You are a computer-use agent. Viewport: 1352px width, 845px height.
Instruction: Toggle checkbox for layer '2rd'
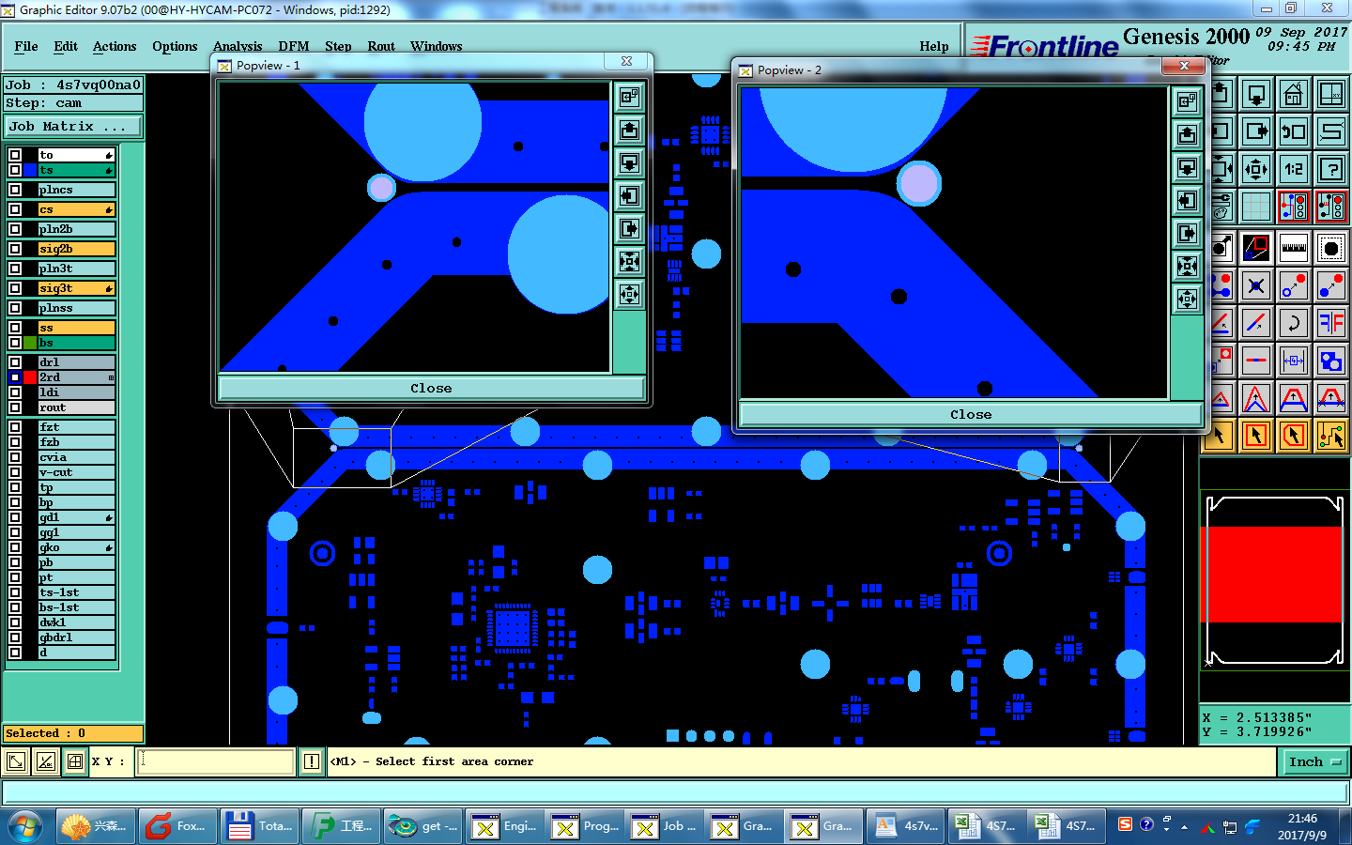click(x=15, y=377)
